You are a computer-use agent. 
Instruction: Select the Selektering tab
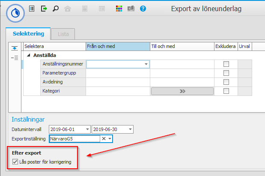(x=28, y=33)
